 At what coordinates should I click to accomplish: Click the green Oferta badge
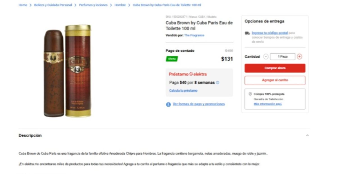point(172,59)
